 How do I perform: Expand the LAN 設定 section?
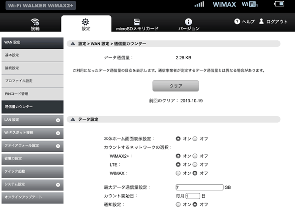coord(58,120)
